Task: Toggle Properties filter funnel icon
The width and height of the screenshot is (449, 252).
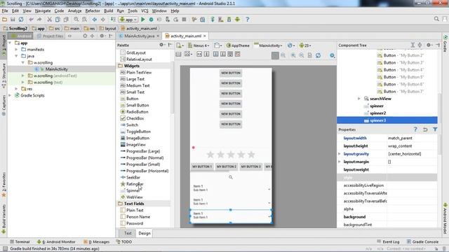Action: 435,129
